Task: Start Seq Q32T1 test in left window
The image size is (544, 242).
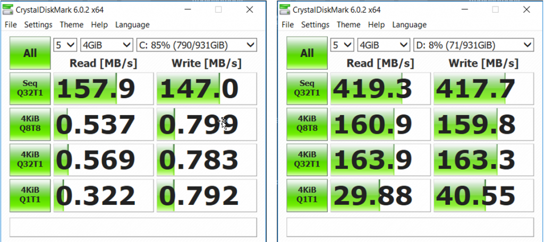Action: 30,89
